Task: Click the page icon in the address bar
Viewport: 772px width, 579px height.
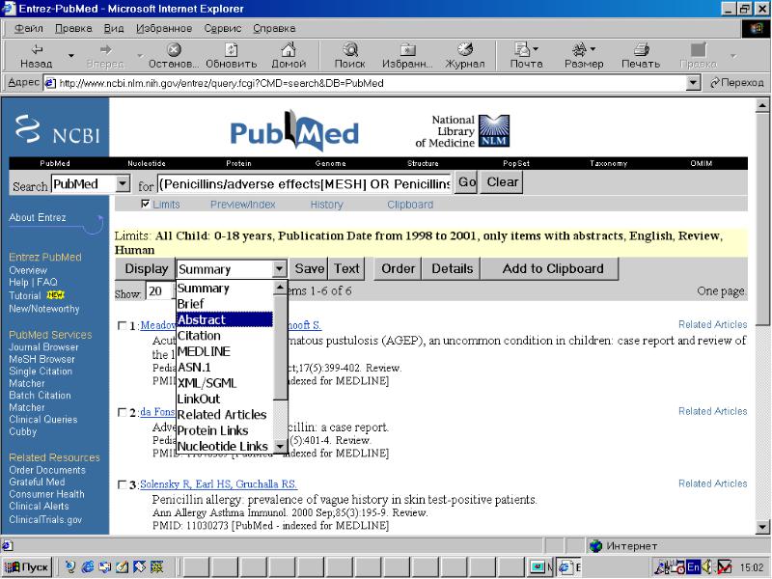Action: click(x=50, y=83)
